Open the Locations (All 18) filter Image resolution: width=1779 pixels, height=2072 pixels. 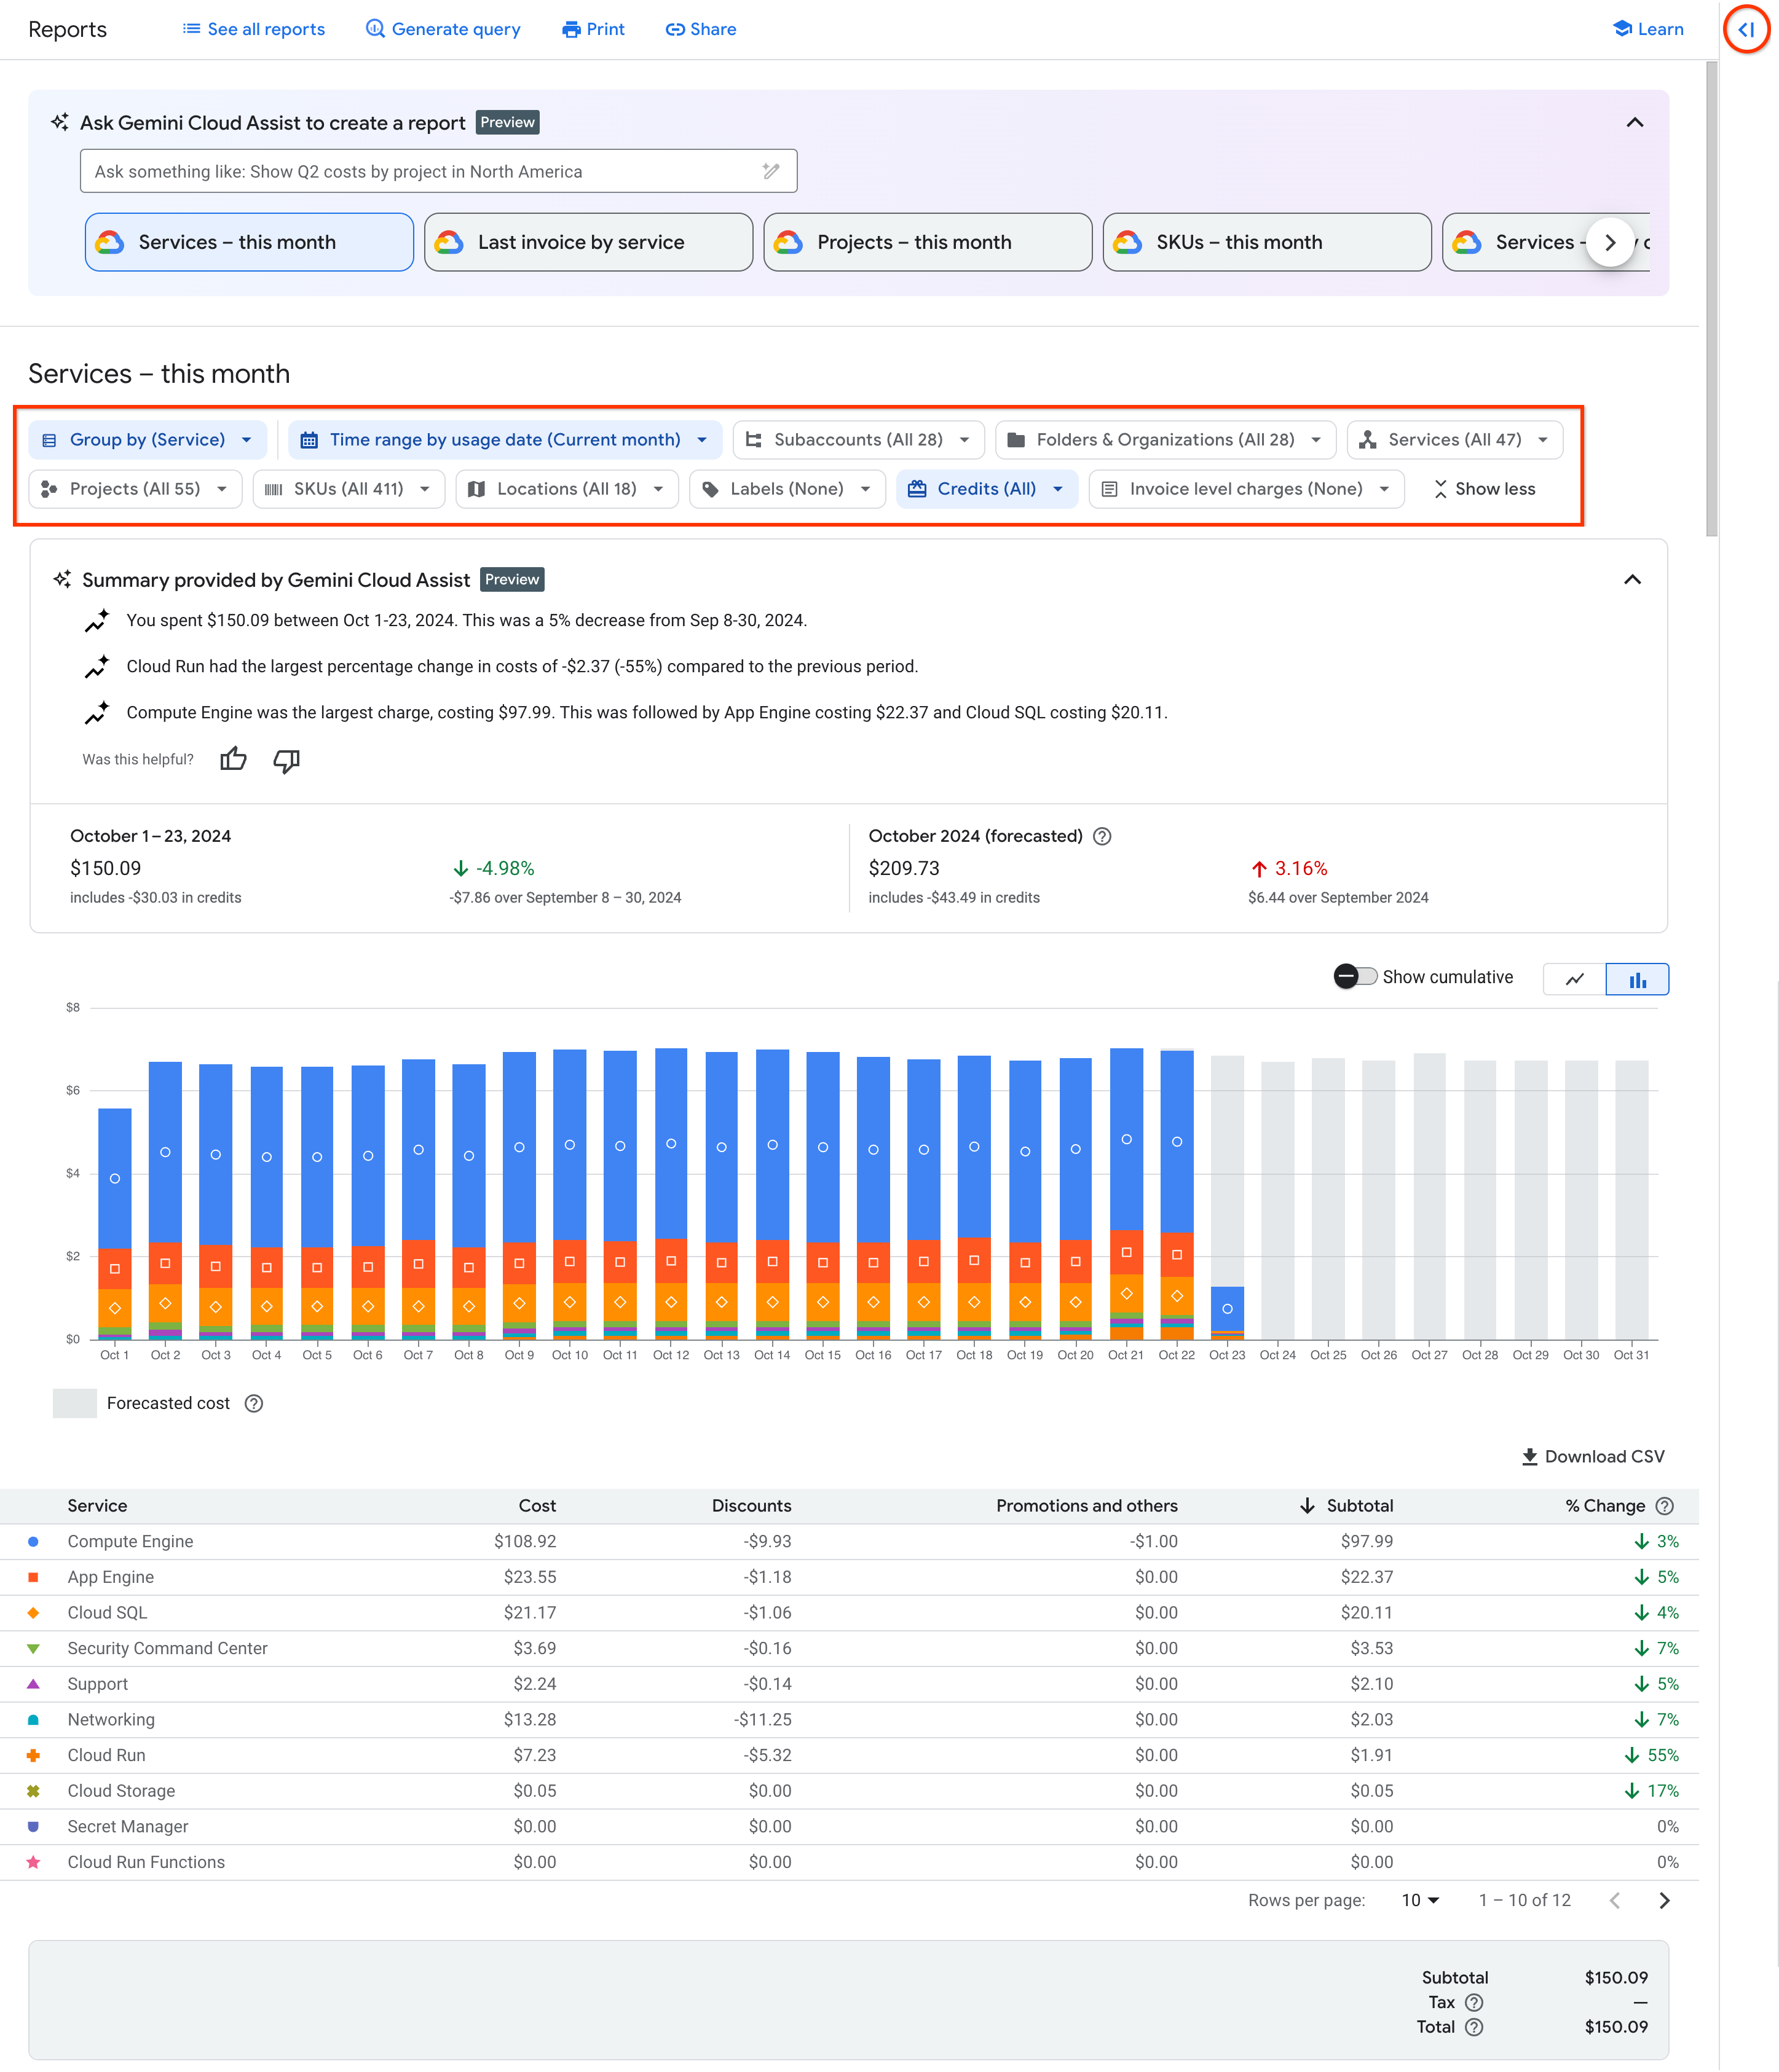pos(566,488)
